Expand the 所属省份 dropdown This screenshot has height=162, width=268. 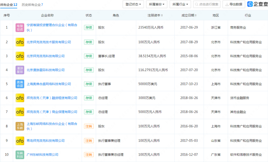(x=157, y=4)
